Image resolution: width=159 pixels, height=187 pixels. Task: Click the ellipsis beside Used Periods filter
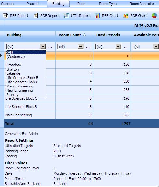pos(126,47)
